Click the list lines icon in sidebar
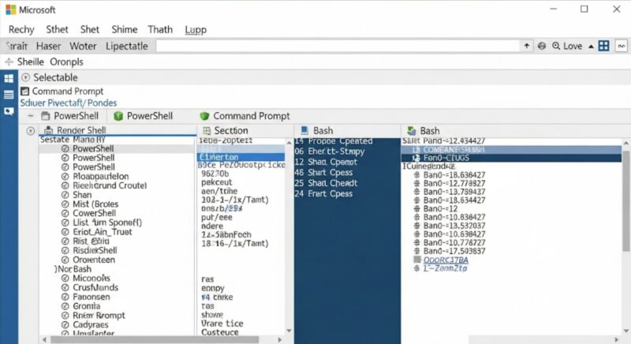The image size is (631, 344). 9,95
